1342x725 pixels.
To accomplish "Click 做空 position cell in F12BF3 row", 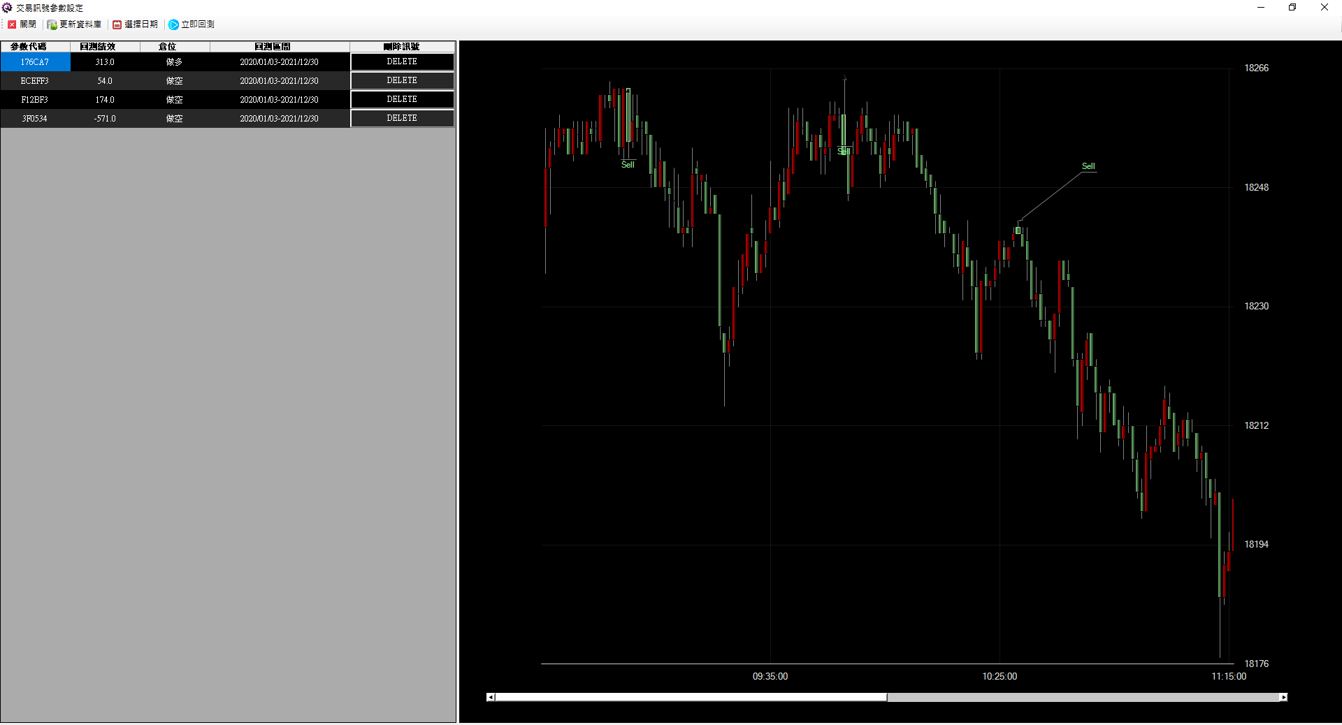I will [x=175, y=100].
